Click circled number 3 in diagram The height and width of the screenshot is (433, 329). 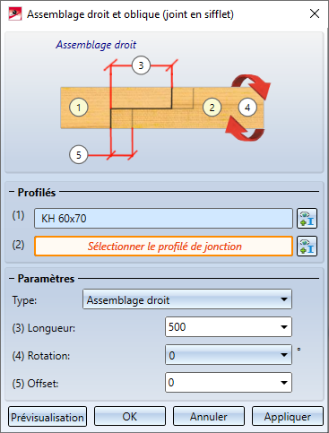click(x=141, y=65)
